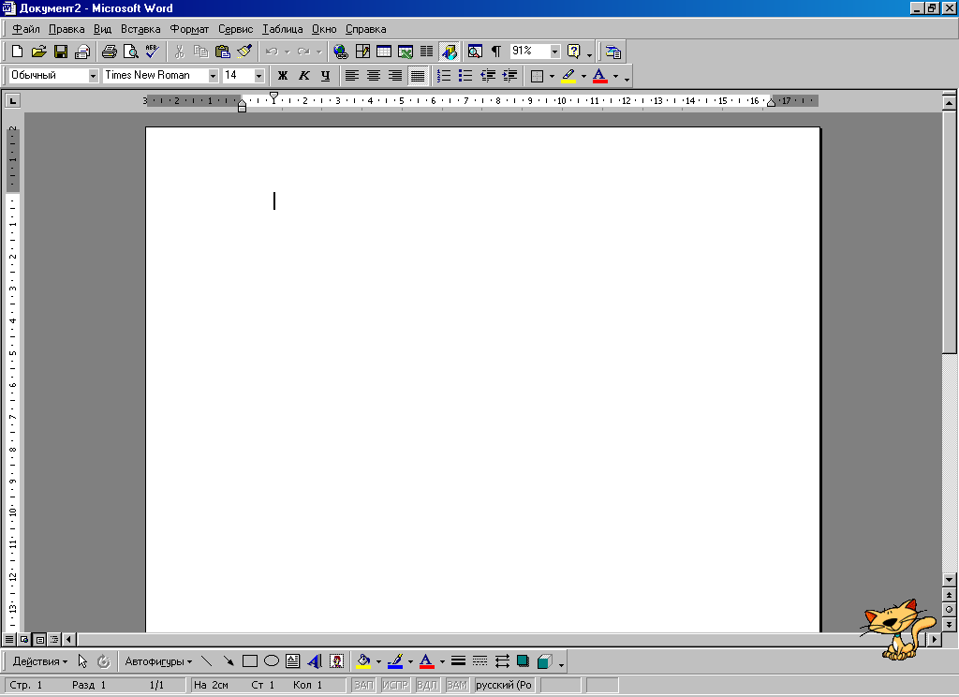Apply the yellow highlight color
The image size is (959, 697).
click(x=568, y=76)
